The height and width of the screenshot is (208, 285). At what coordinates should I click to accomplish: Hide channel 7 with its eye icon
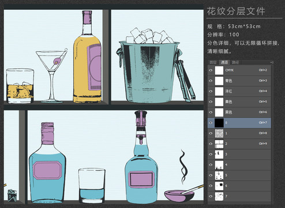click(x=211, y=196)
